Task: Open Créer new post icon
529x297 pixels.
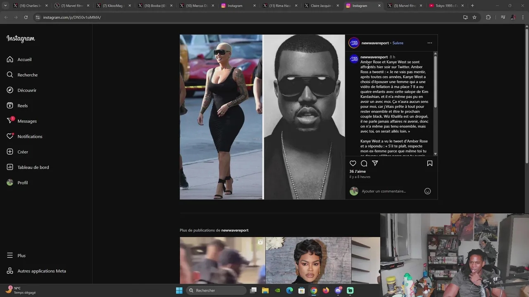Action: [x=10, y=152]
